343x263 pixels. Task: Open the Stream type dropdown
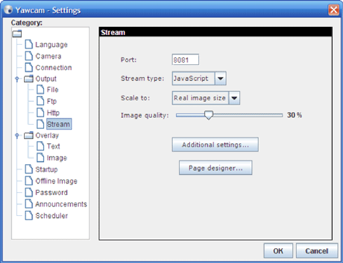pos(221,78)
